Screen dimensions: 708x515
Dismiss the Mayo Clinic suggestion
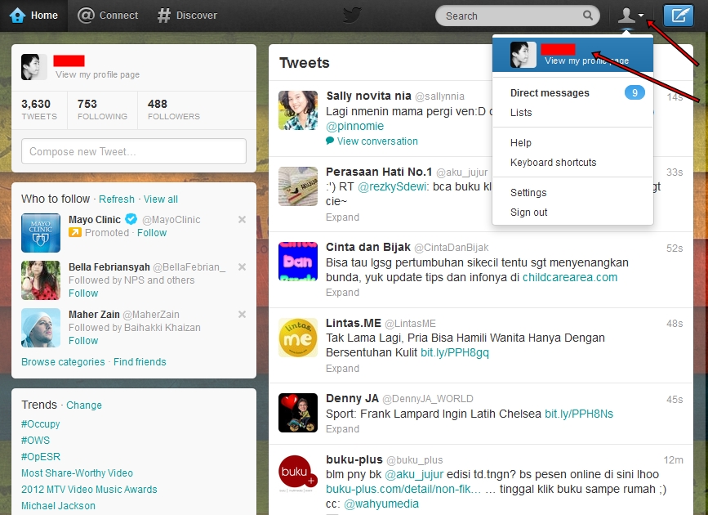(242, 219)
